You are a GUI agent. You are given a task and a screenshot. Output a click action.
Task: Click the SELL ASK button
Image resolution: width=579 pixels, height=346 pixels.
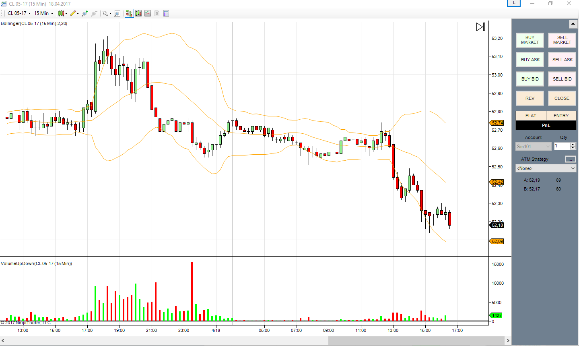pos(562,60)
